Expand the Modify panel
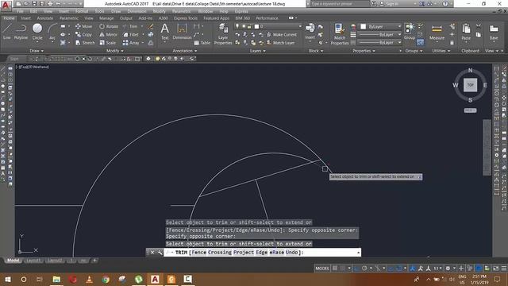 tap(114, 51)
